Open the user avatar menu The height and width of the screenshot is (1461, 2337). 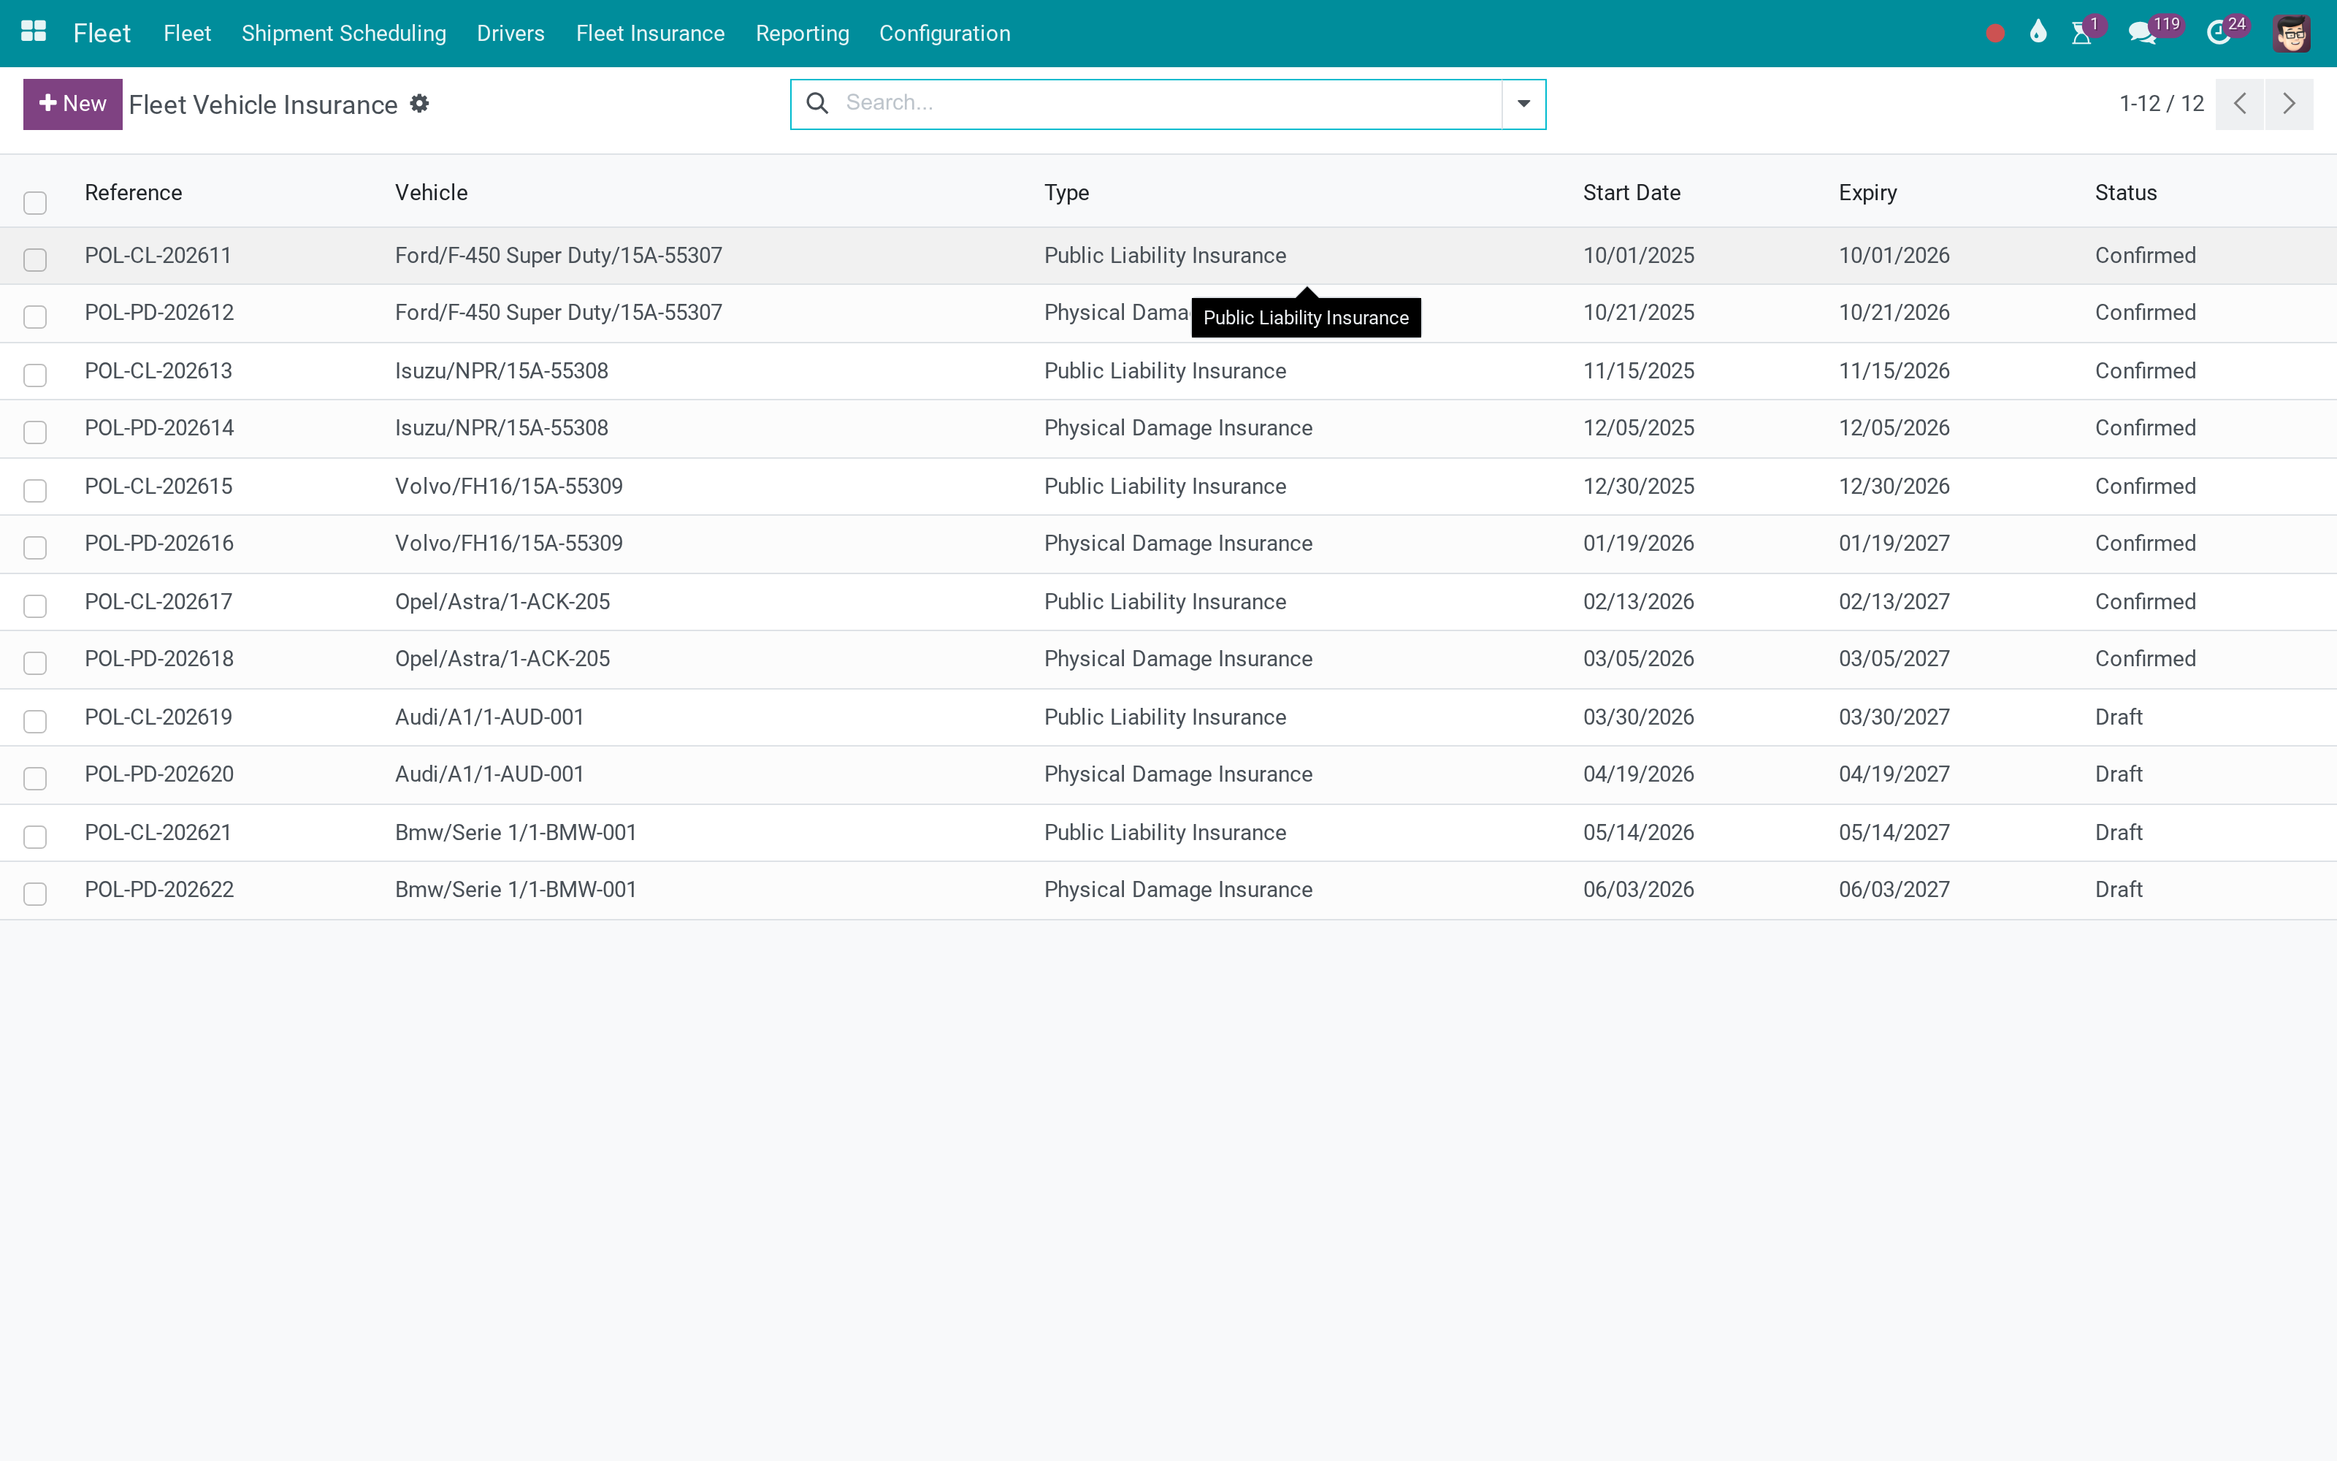[2291, 34]
